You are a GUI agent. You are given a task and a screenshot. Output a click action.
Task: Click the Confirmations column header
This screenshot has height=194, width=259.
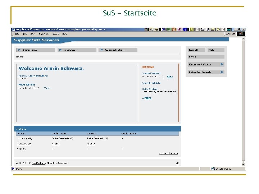pyautogui.click(x=59, y=133)
